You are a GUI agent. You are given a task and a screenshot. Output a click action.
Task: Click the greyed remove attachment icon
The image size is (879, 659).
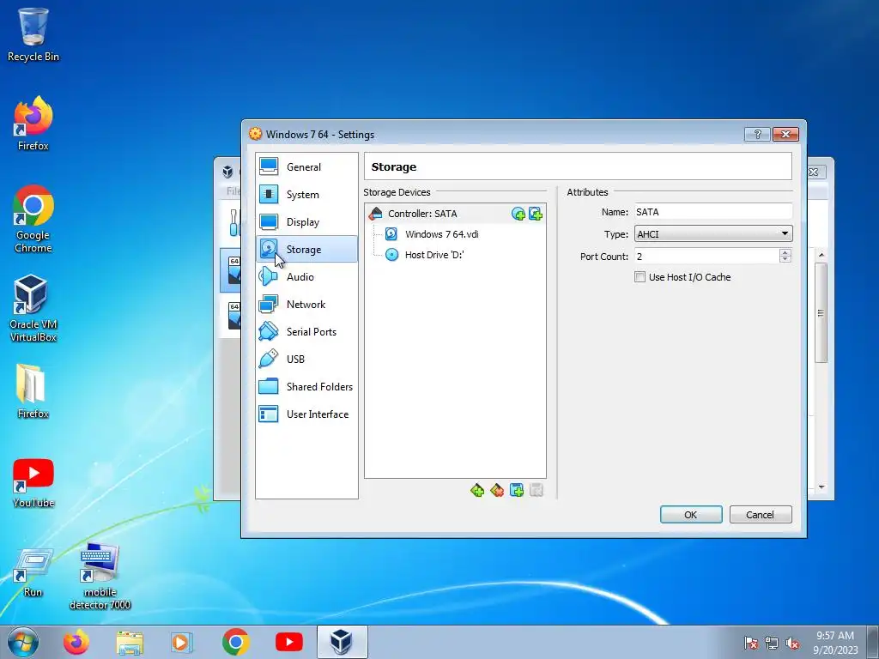pyautogui.click(x=536, y=491)
